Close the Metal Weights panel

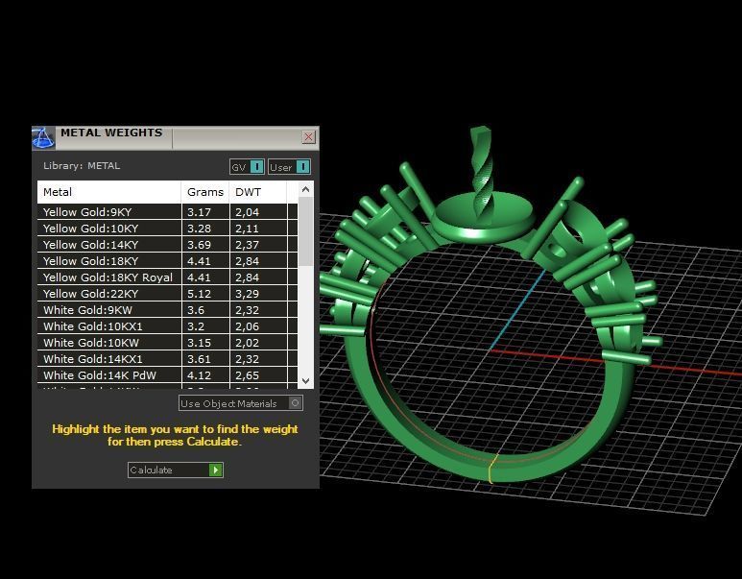point(308,136)
